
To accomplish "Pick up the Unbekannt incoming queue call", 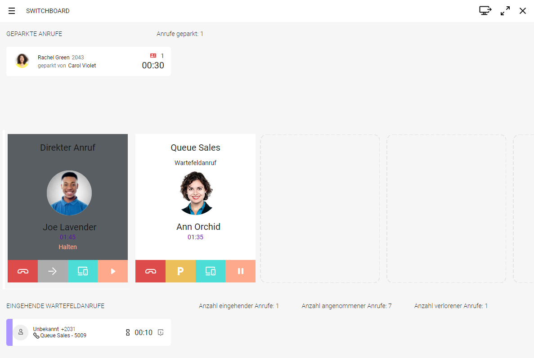I will (x=89, y=332).
